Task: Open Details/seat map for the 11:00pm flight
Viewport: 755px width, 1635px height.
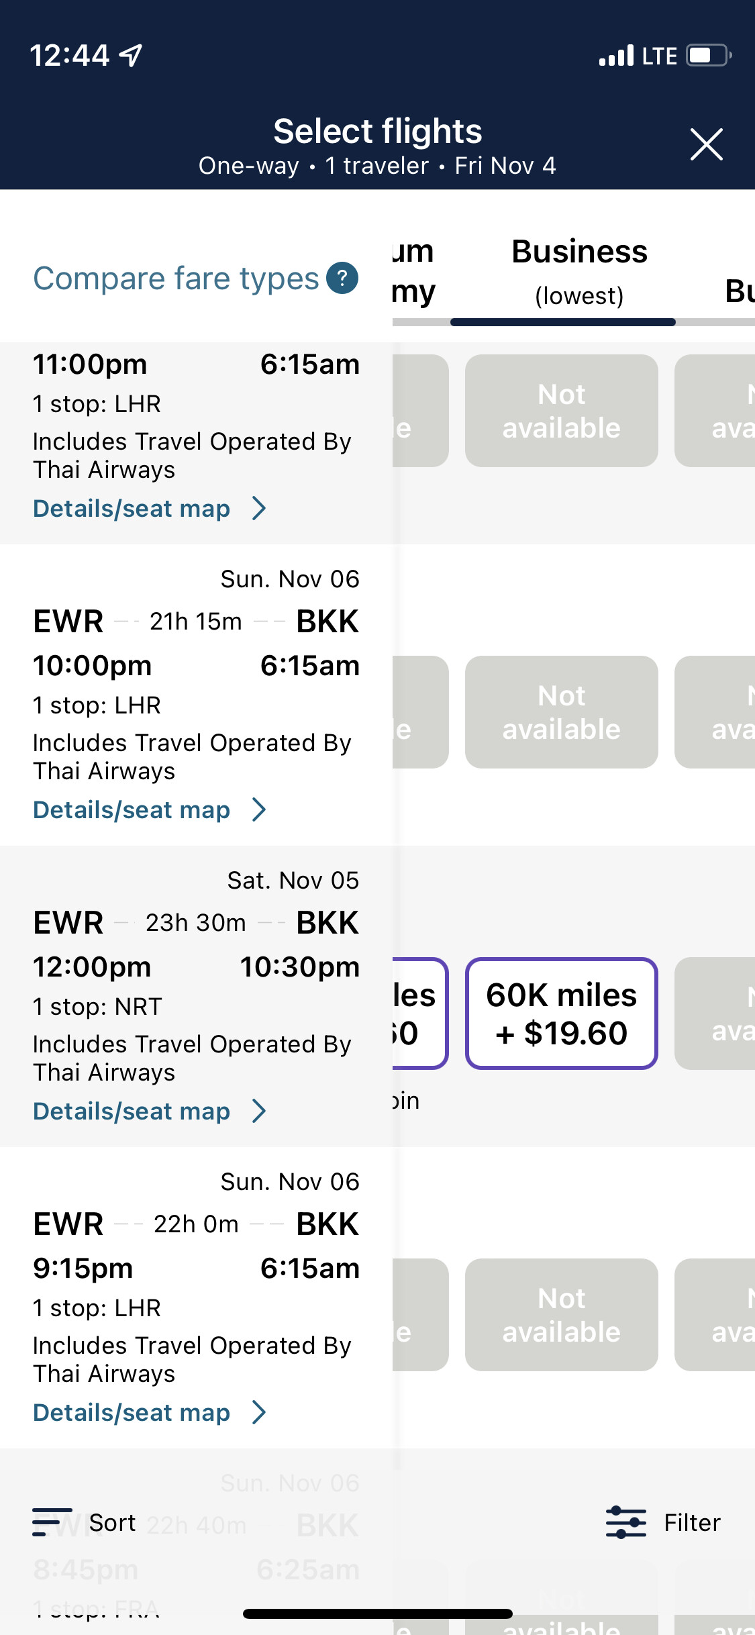Action: point(132,508)
